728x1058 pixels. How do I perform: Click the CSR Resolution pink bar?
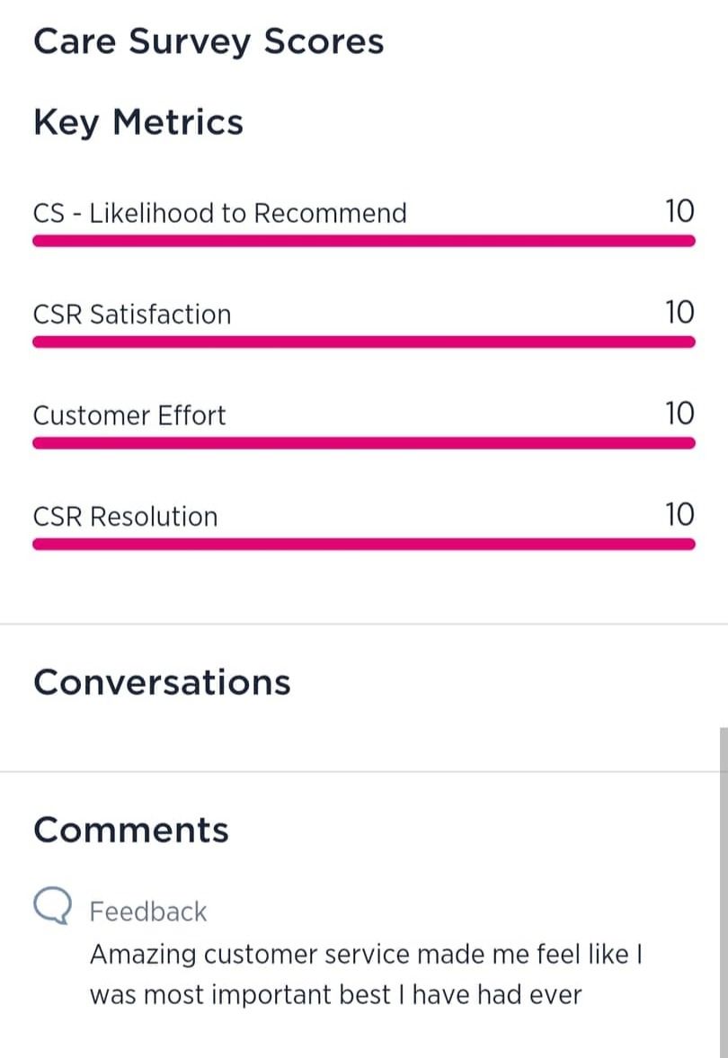click(364, 544)
